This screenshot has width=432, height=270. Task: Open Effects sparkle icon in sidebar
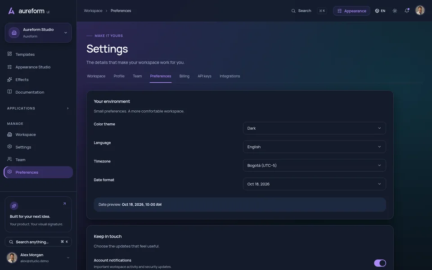9,79
